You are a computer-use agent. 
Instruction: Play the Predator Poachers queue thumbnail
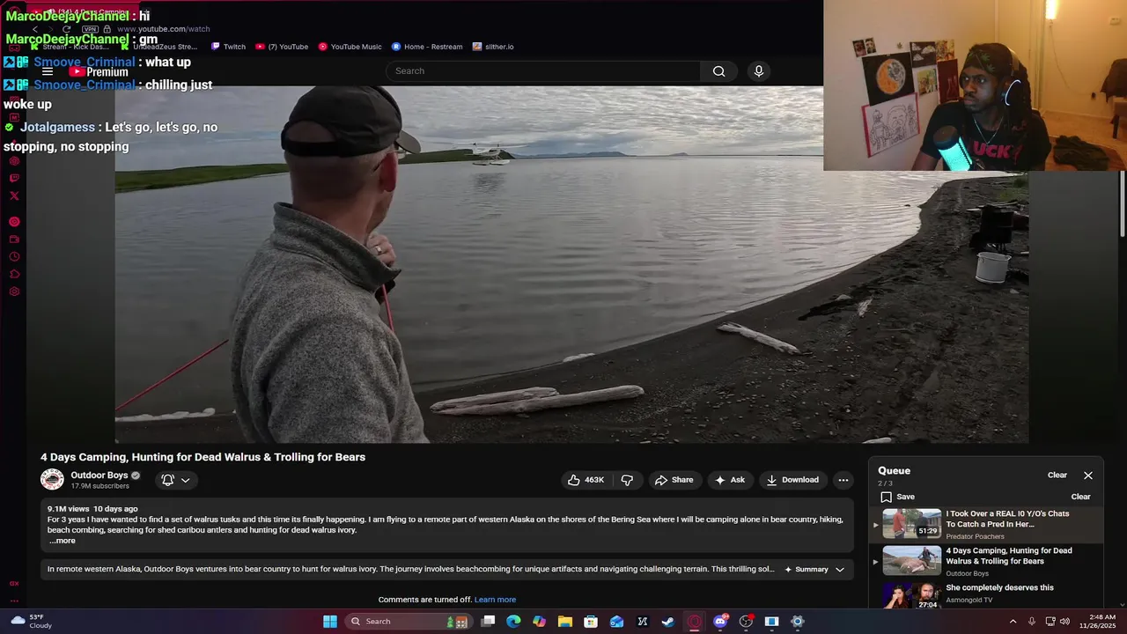click(x=911, y=523)
